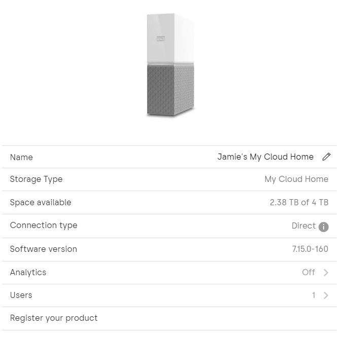
Task: Click the "Jamie's My Cloud Home" name text
Action: coord(265,157)
